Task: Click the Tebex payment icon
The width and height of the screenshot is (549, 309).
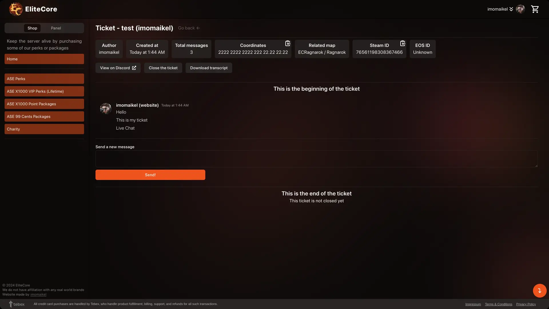Action: coord(10,304)
